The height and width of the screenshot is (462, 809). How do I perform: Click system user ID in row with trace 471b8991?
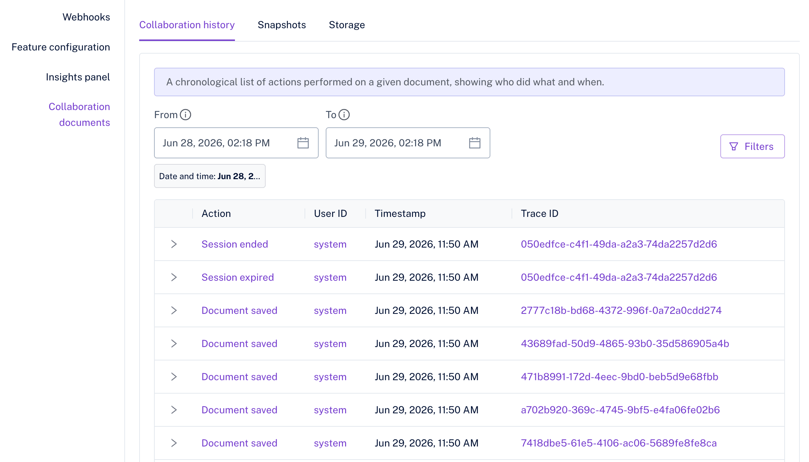330,377
